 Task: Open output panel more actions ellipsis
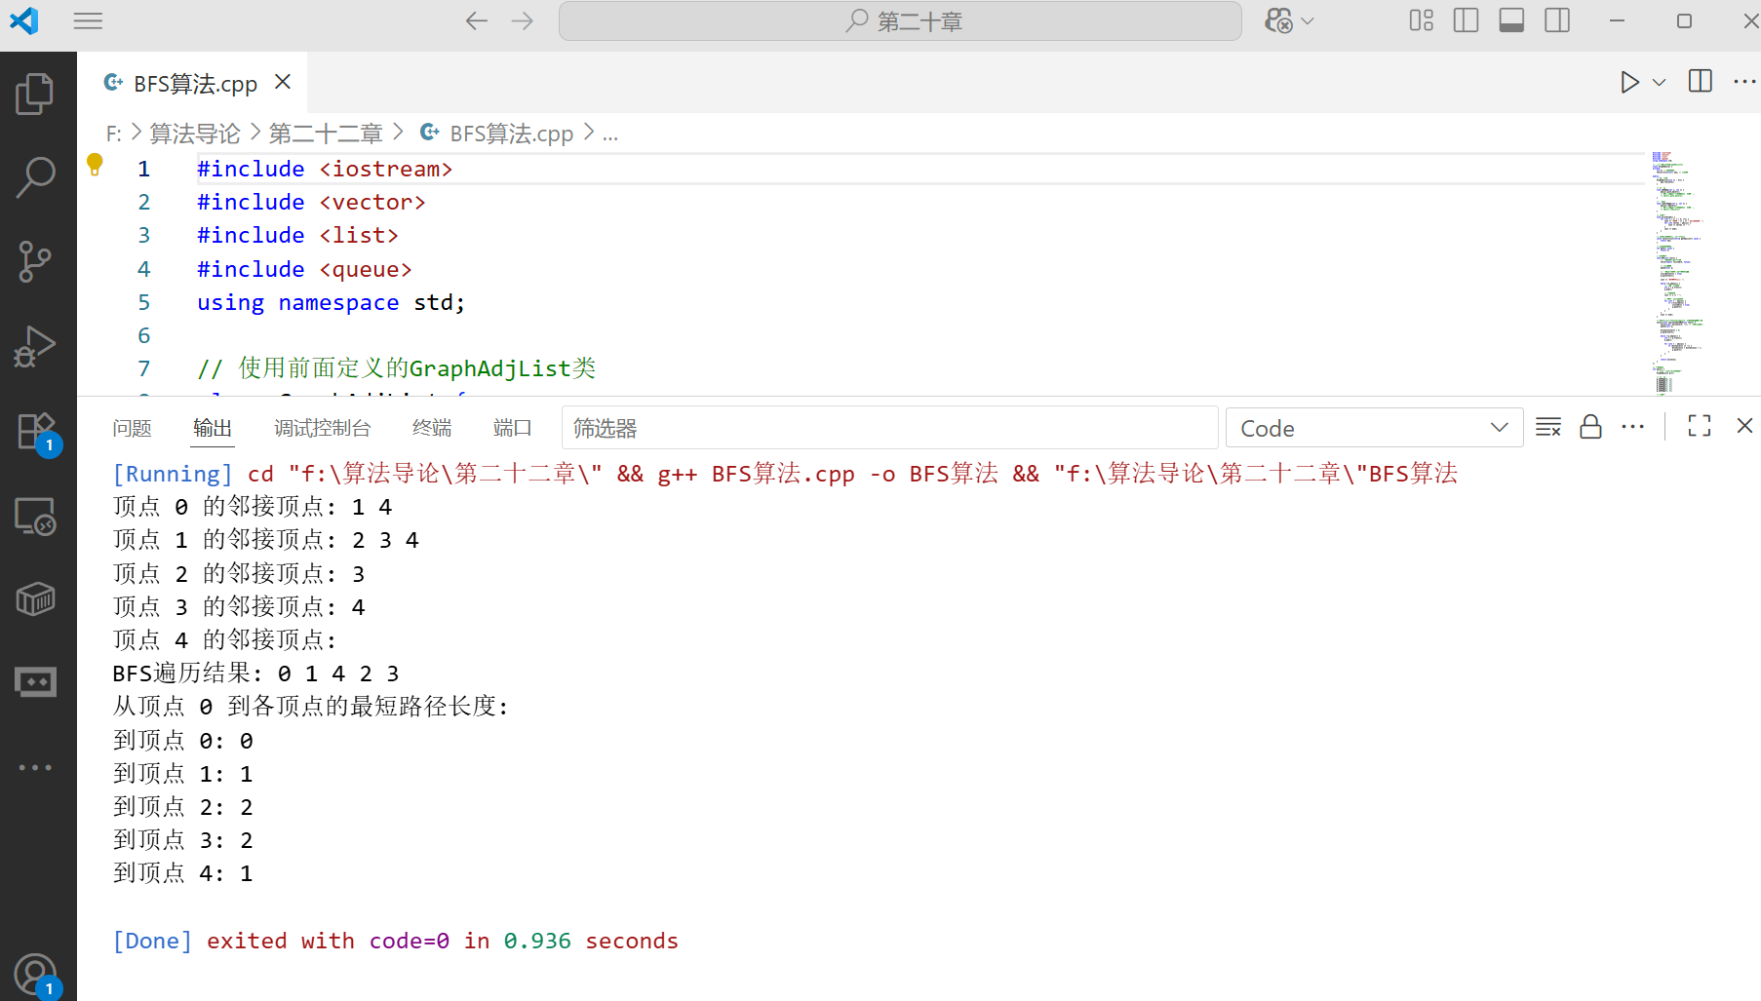[x=1633, y=427]
